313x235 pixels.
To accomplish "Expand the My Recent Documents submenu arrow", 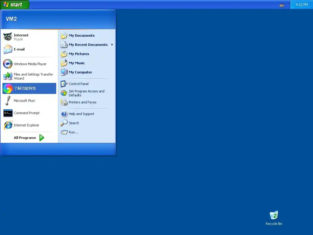I will [x=112, y=45].
